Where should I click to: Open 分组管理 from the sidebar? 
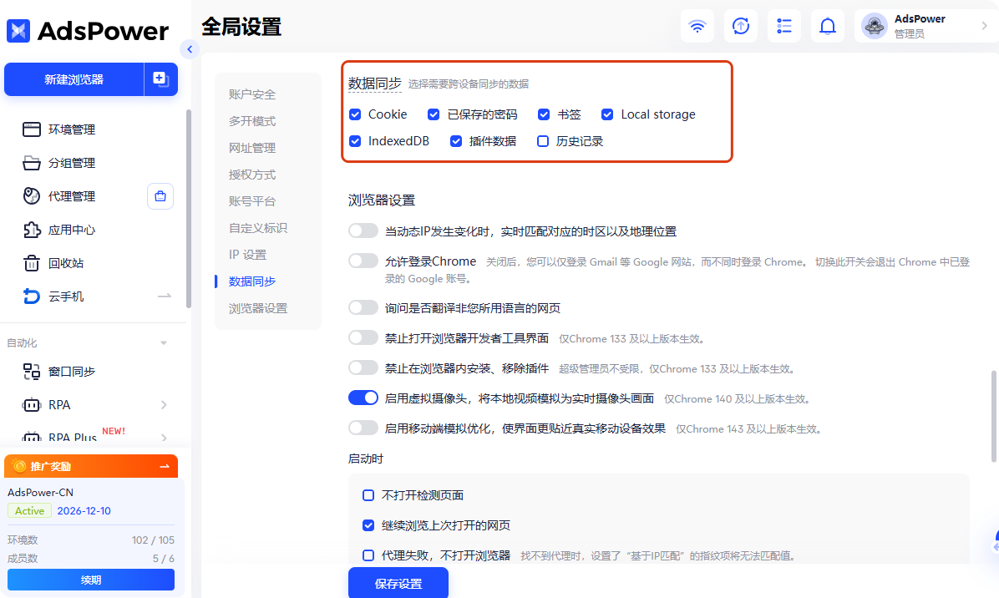coord(71,163)
